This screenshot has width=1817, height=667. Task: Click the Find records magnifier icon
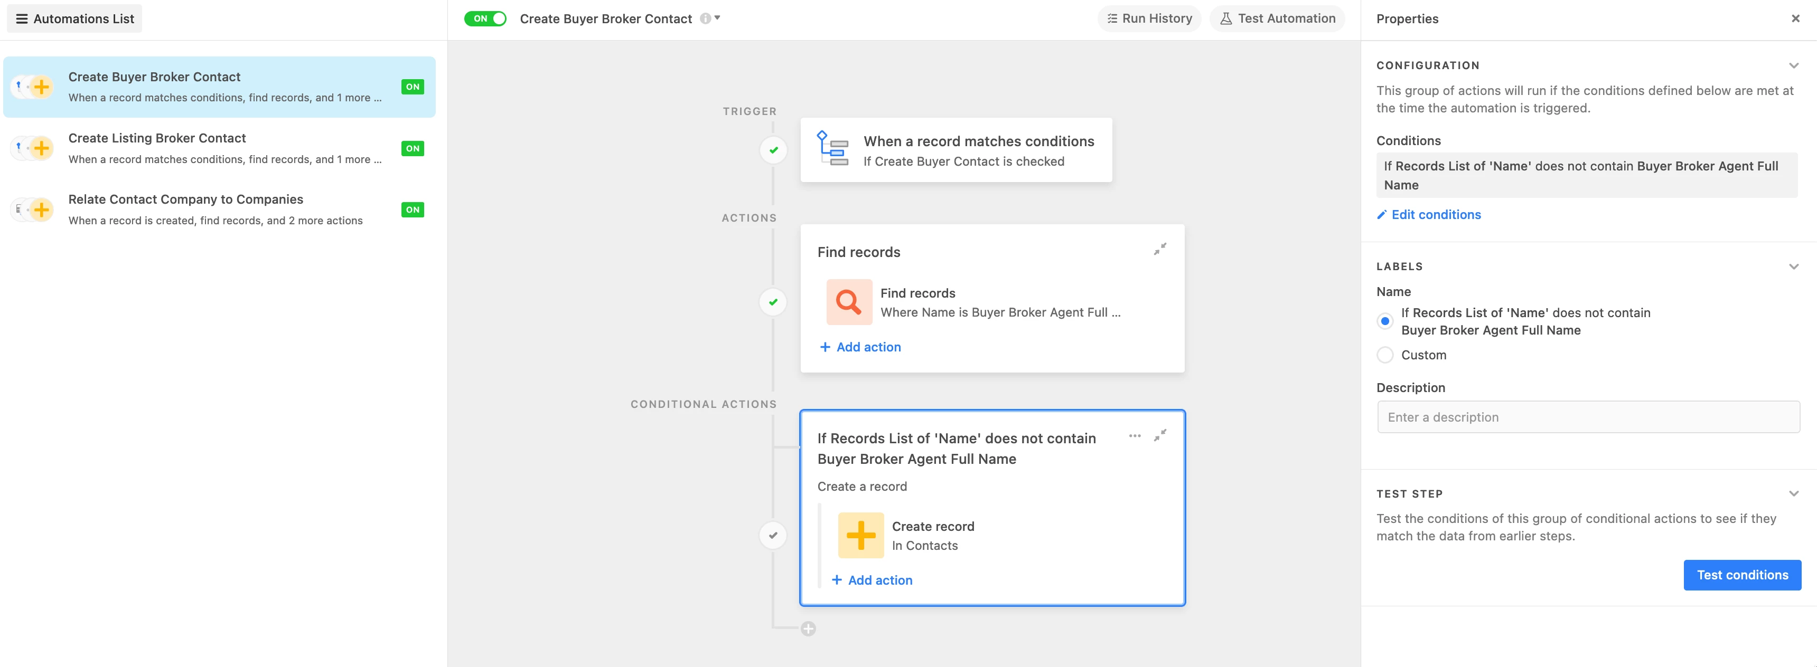tap(848, 302)
